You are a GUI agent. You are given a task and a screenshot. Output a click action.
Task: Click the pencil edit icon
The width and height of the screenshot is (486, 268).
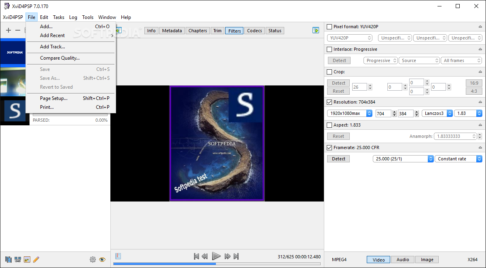point(36,259)
